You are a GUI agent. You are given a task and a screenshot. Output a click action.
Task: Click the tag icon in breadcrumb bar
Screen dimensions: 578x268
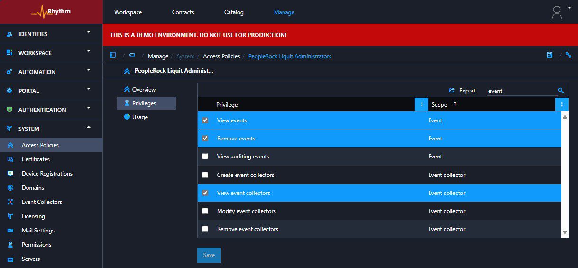pos(132,55)
